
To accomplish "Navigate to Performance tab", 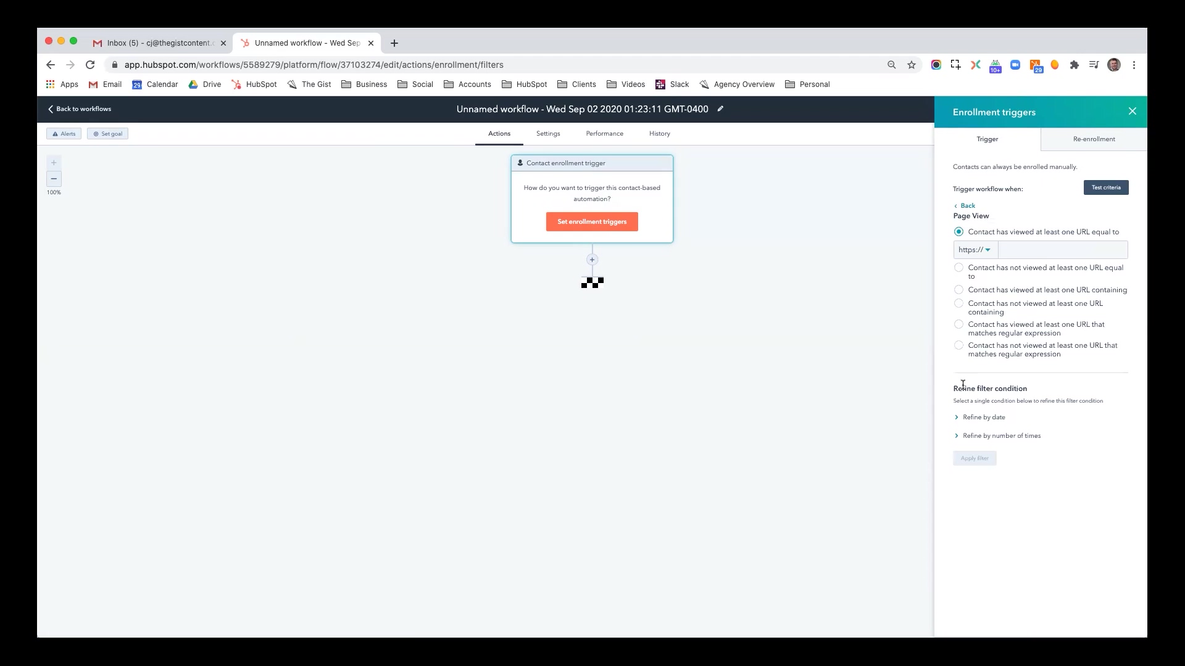I will (604, 133).
